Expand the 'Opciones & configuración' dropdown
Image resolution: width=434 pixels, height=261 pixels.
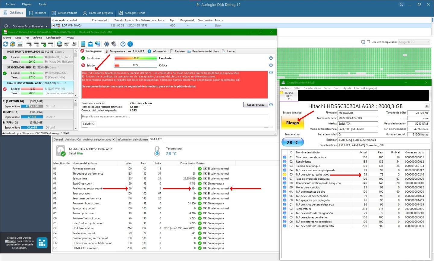(x=47, y=26)
